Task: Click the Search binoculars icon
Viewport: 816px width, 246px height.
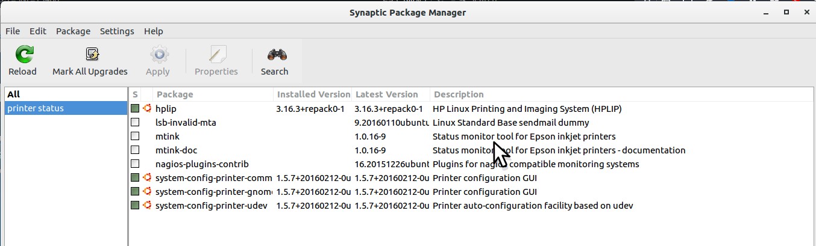Action: pos(274,55)
